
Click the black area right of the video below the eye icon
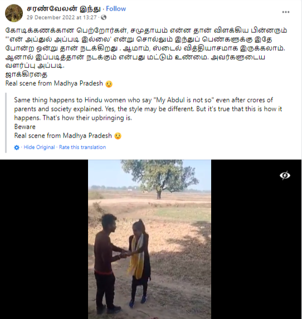[256, 250]
